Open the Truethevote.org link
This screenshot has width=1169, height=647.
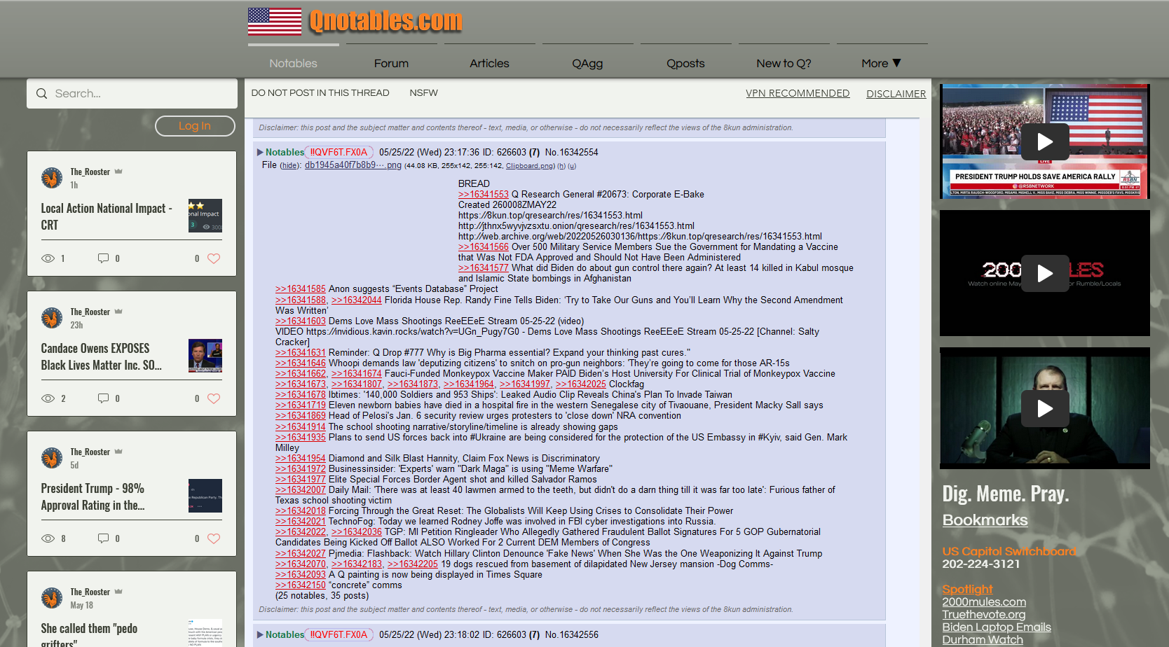983,615
